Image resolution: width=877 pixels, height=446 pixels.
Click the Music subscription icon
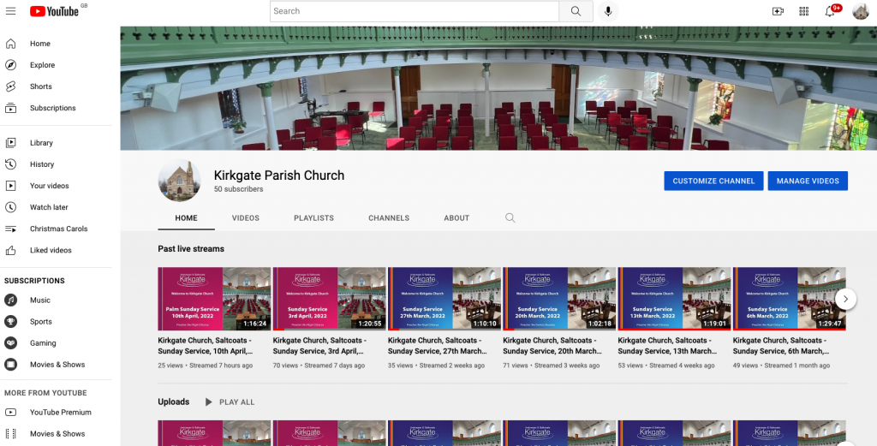pyautogui.click(x=10, y=300)
